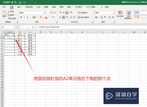This screenshot has height=107, width=147.
Task: Open Conditional Formatting (条件格式) menu
Action: [120, 14]
